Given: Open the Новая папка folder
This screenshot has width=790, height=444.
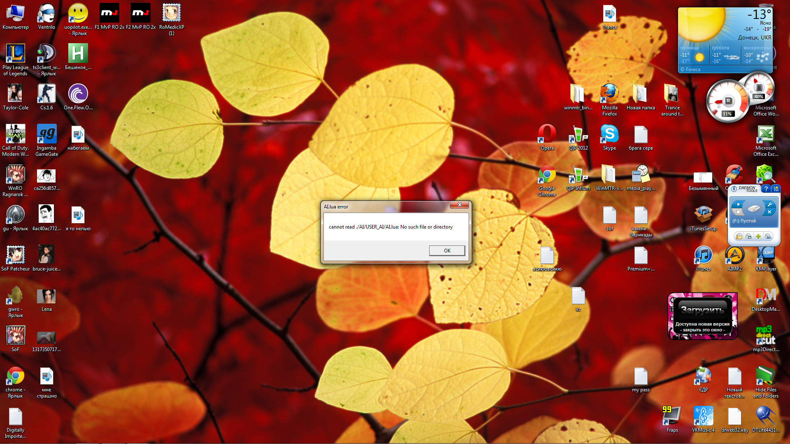Looking at the screenshot, I should (x=641, y=97).
